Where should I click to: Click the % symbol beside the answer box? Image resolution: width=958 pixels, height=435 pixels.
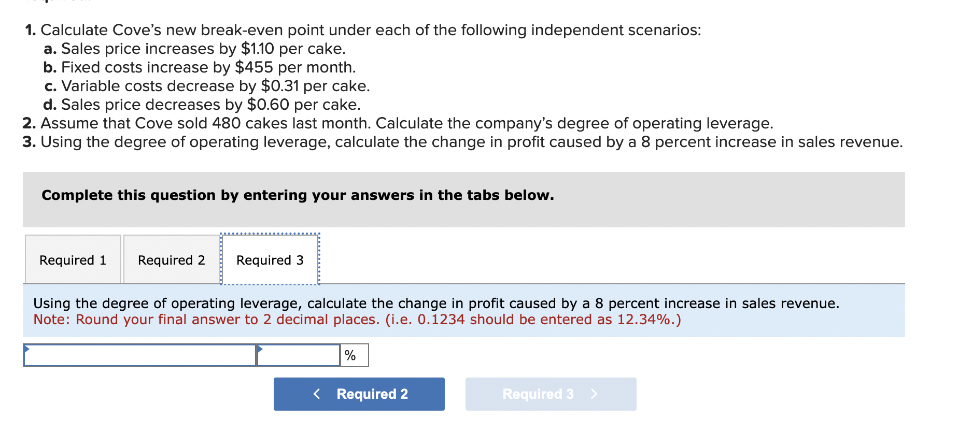[351, 355]
